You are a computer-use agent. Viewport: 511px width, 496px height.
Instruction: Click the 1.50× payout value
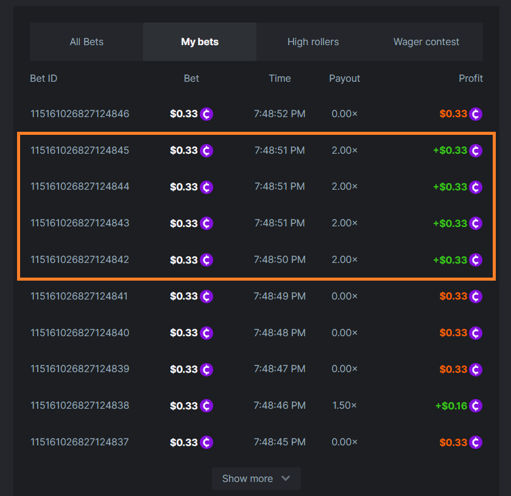[344, 406]
